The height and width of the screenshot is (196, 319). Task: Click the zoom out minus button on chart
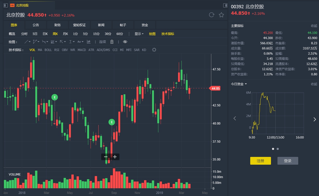(106, 157)
